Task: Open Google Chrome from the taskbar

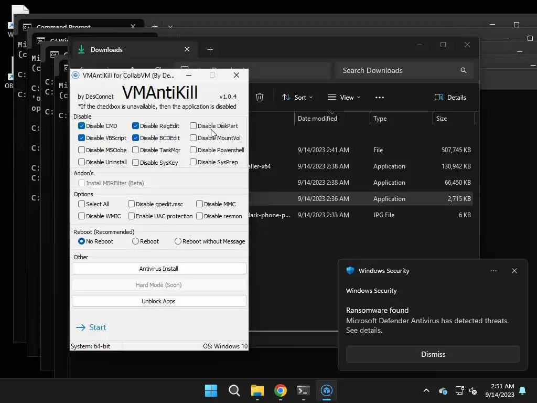Action: (x=281, y=390)
